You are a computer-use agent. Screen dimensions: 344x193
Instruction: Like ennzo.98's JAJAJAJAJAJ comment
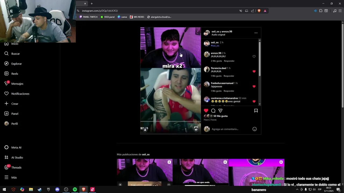254,57
